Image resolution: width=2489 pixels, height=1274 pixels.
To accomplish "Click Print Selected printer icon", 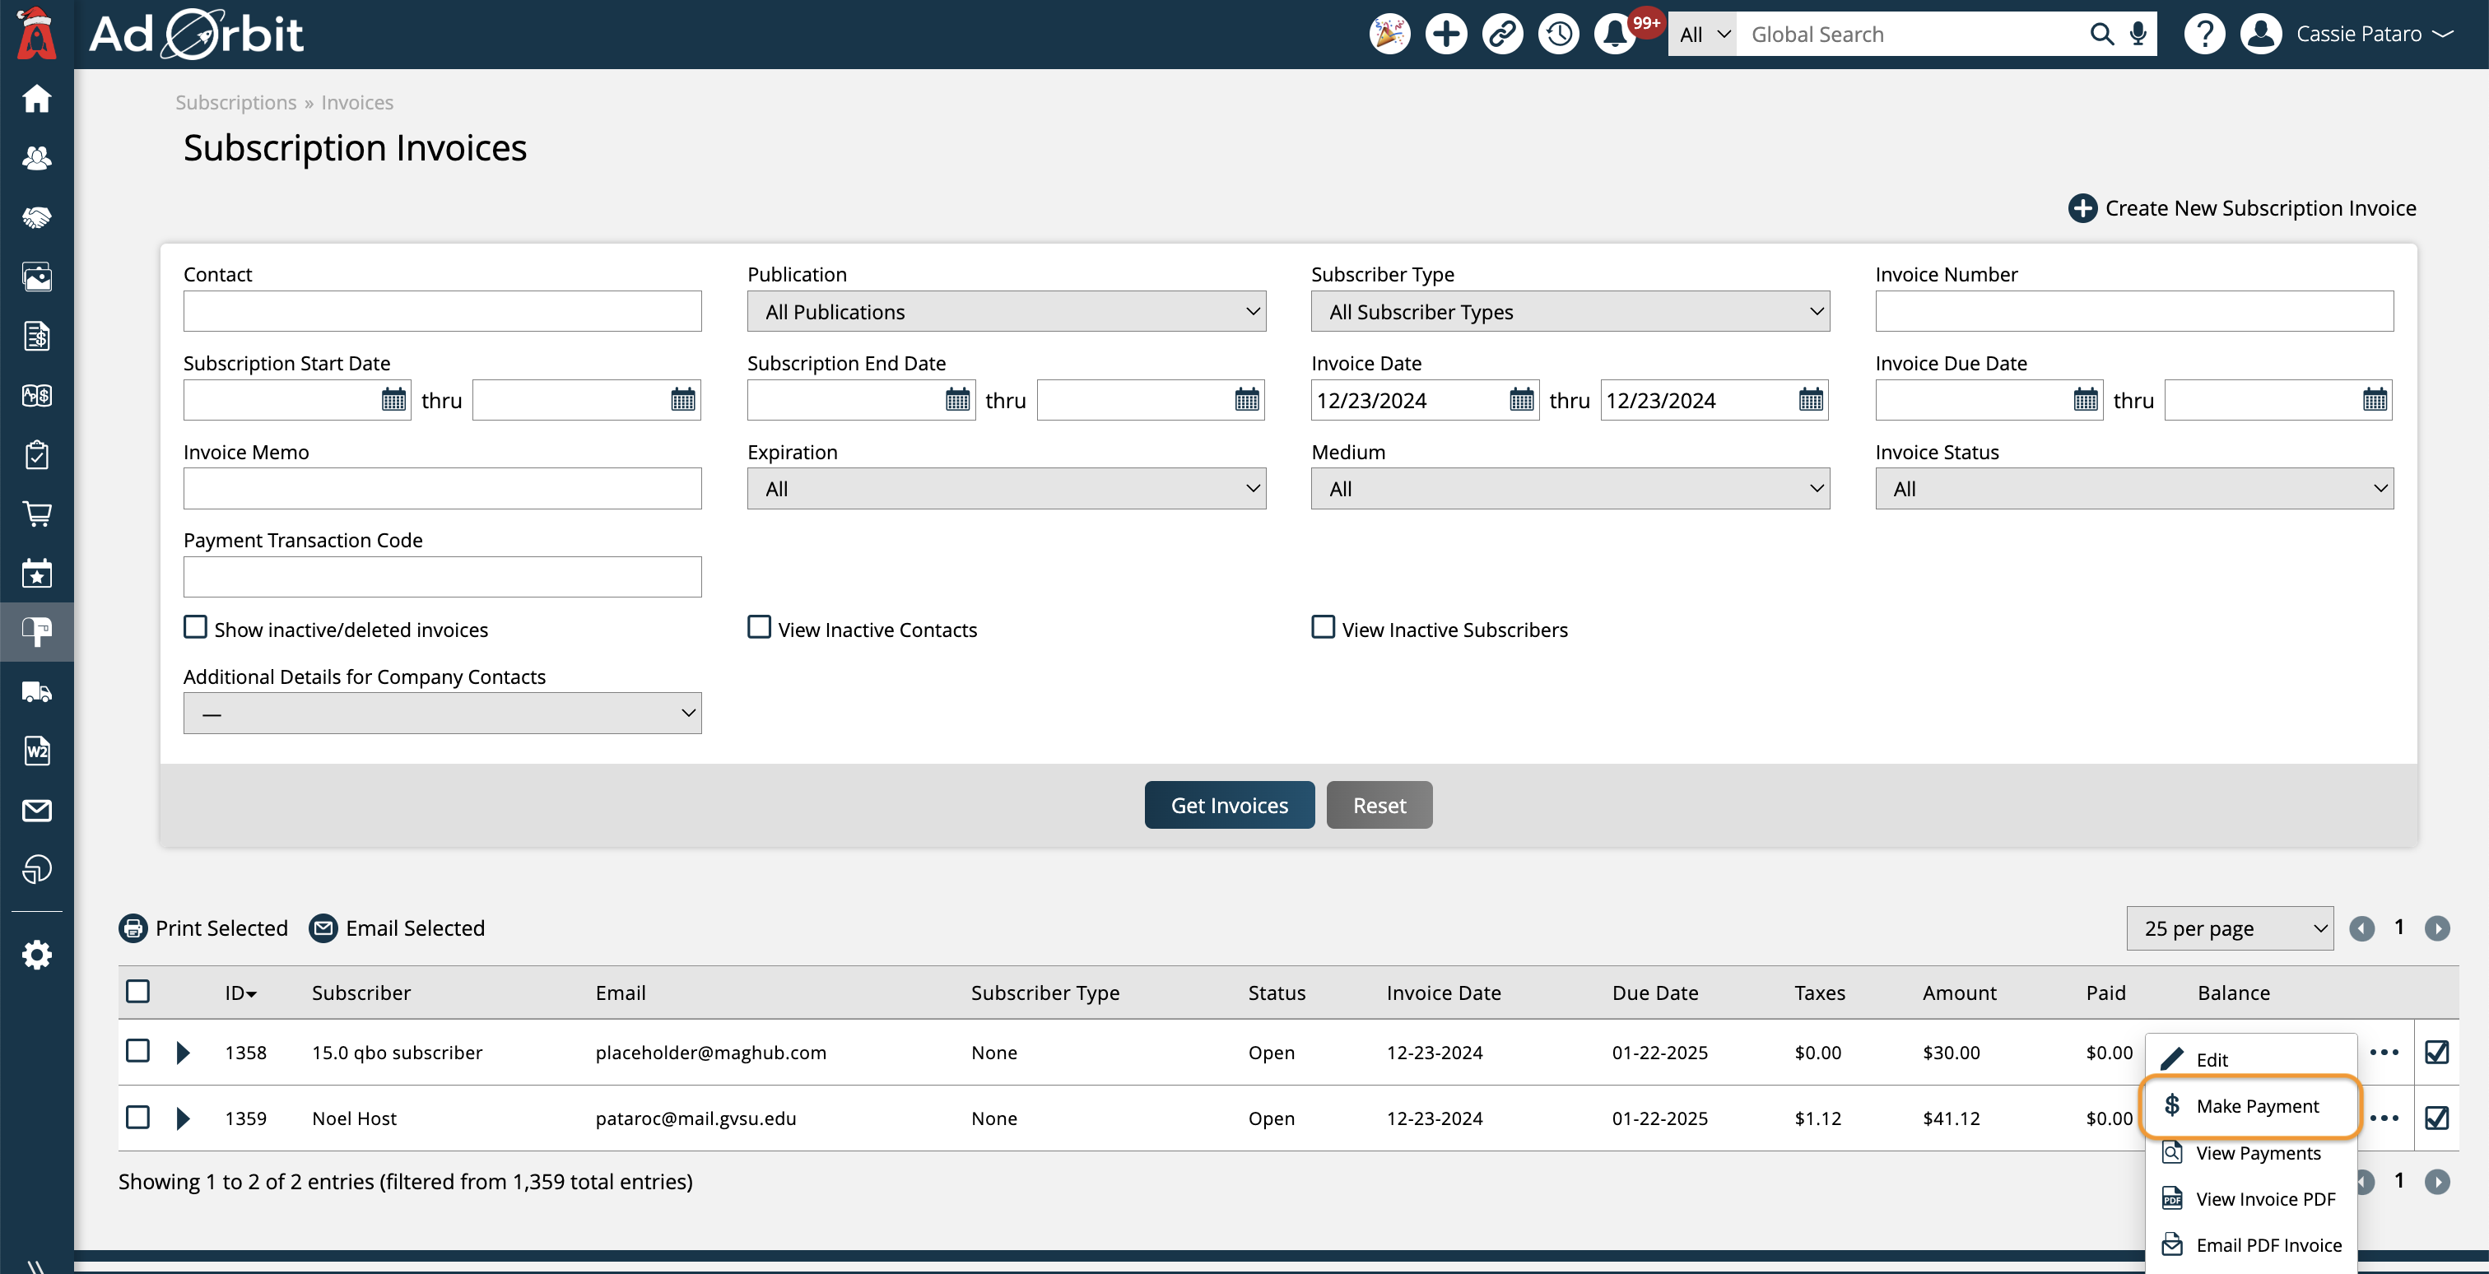I will (133, 928).
